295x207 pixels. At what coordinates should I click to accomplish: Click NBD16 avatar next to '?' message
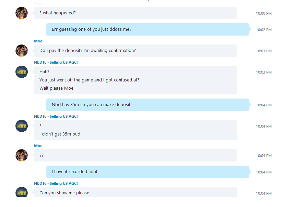click(22, 126)
